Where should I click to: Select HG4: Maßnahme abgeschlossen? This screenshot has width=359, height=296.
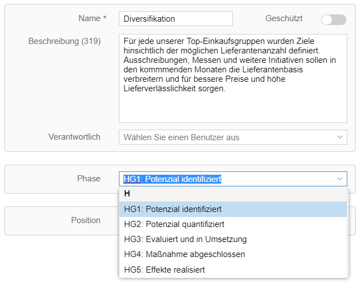pos(185,254)
